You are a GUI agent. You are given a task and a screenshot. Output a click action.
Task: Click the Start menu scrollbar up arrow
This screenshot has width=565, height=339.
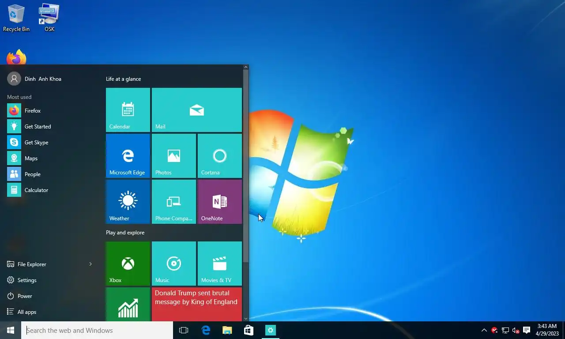246,68
